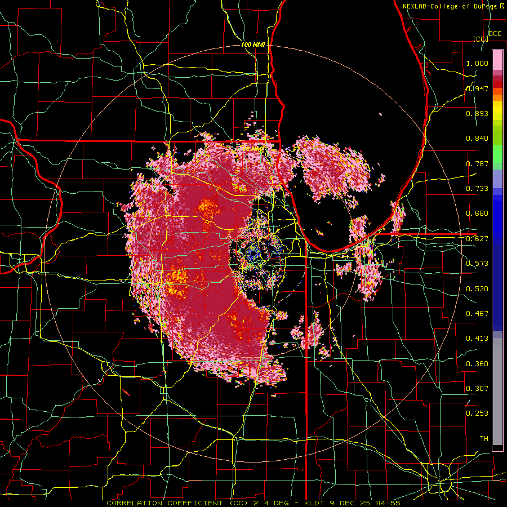Viewport: 507px width, 507px height.
Task: Select the 0.520 scale value
Action: 477,289
